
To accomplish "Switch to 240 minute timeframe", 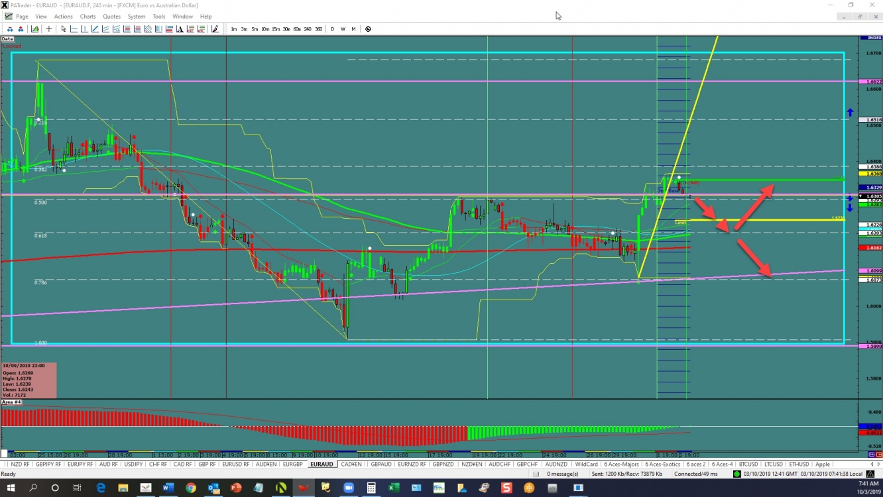I will tap(308, 29).
